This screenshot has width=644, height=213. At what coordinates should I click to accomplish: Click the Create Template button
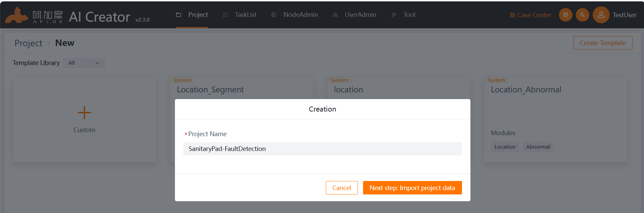coord(603,43)
